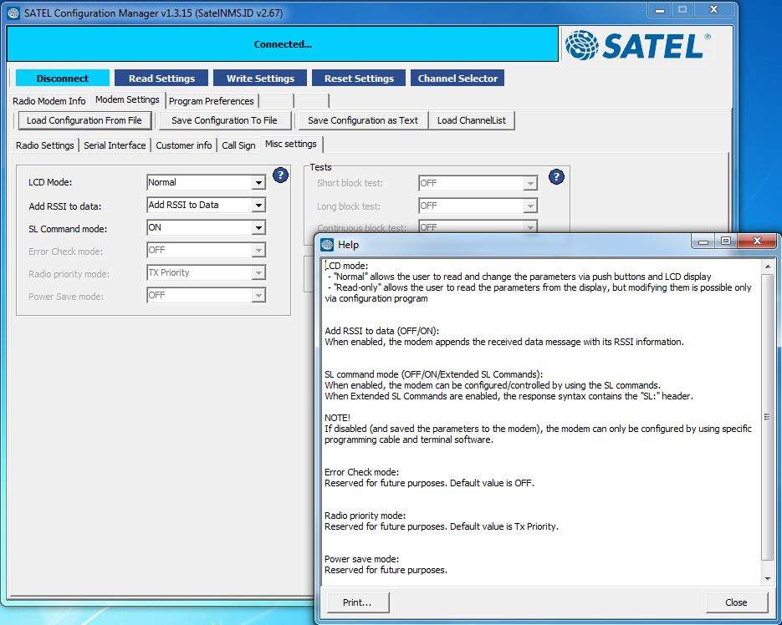The image size is (782, 625).
Task: Open the Serial Interface sub-tab
Action: (x=115, y=145)
